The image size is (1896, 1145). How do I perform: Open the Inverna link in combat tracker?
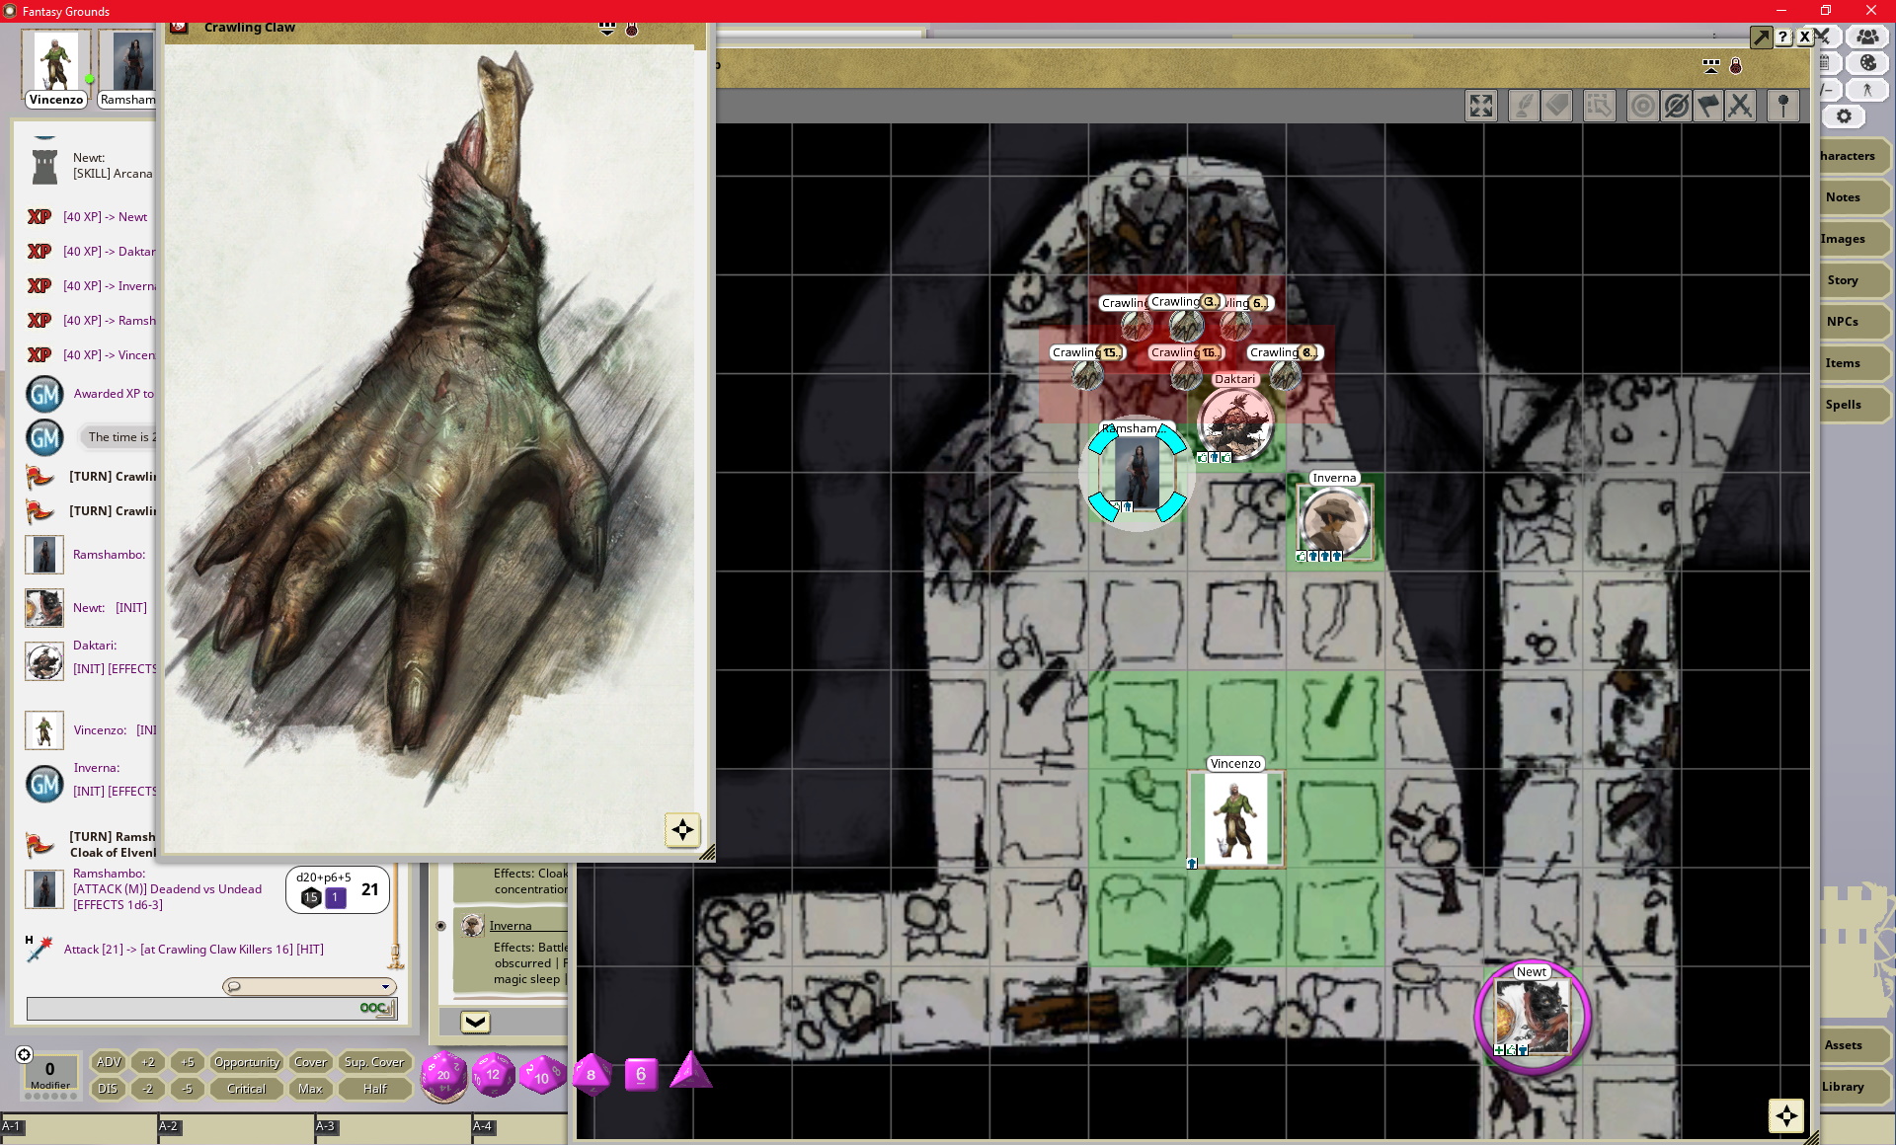[511, 926]
